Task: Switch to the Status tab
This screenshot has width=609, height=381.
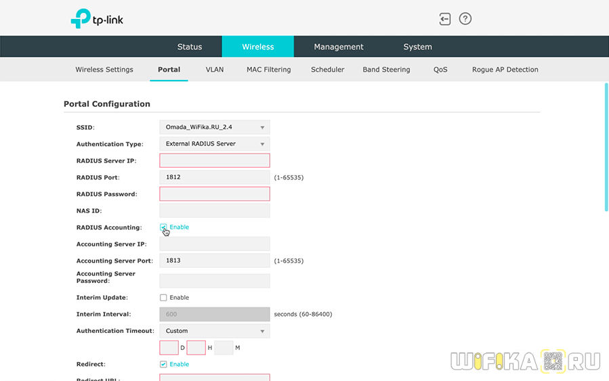Action: (x=190, y=47)
